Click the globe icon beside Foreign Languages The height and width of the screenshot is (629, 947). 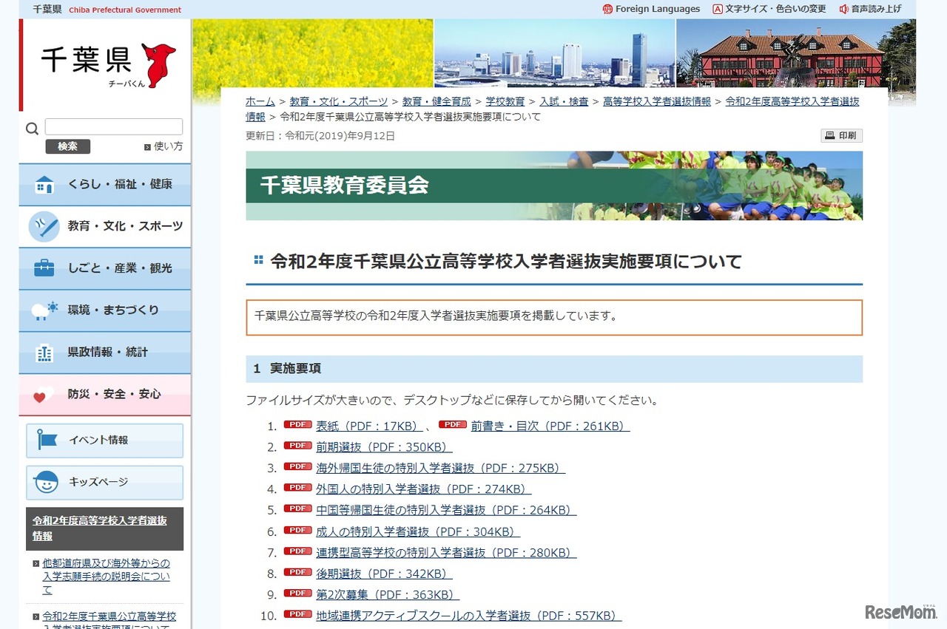(x=607, y=9)
